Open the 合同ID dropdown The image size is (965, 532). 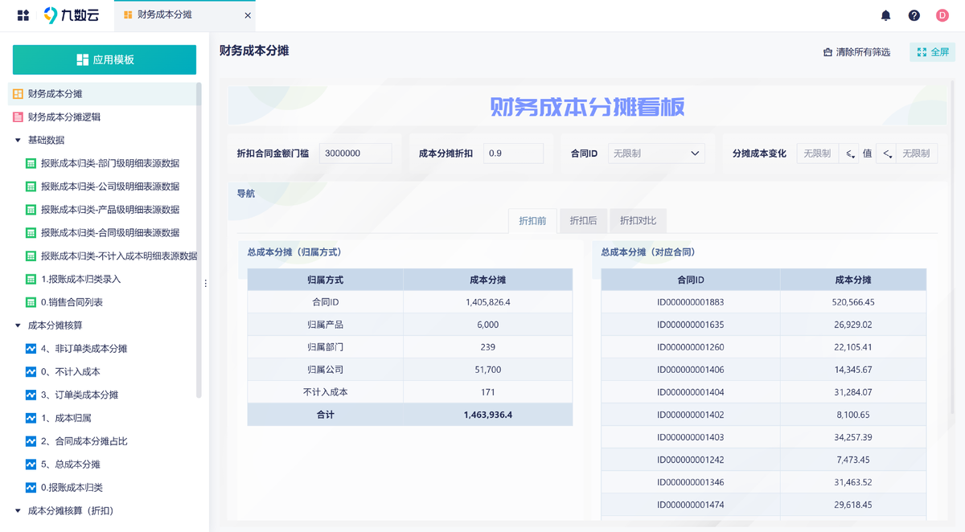[656, 153]
